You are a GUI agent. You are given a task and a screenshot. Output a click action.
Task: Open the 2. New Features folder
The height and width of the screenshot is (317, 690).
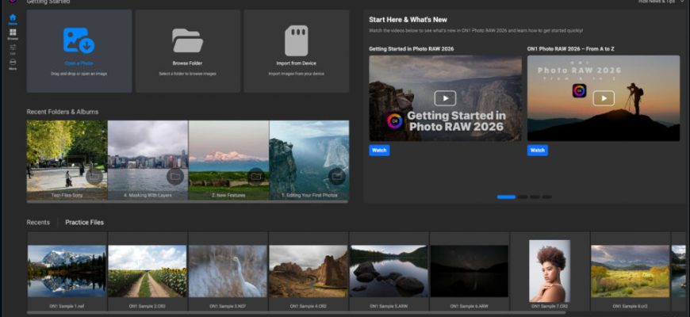(228, 160)
